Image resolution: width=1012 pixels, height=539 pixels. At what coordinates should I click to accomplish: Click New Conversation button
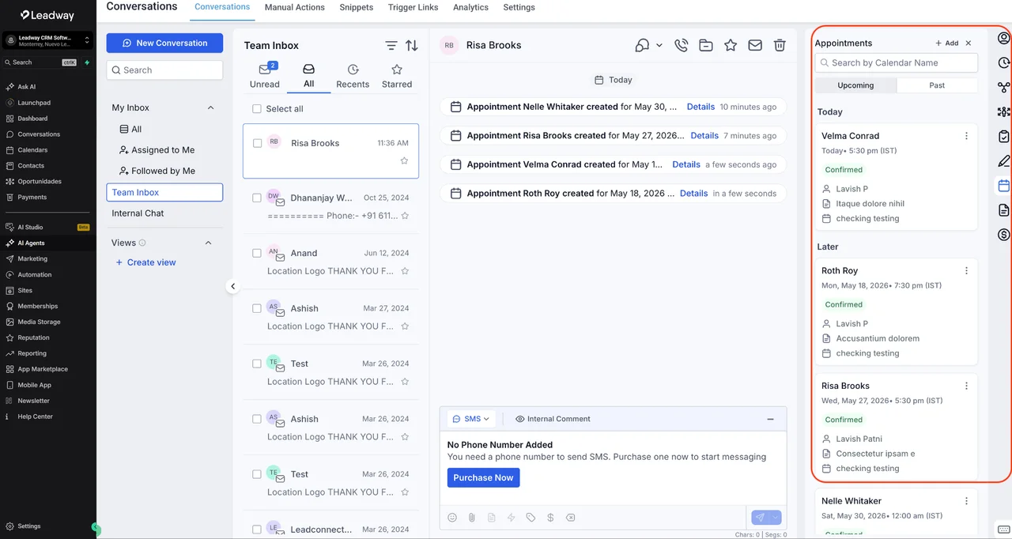tap(164, 43)
